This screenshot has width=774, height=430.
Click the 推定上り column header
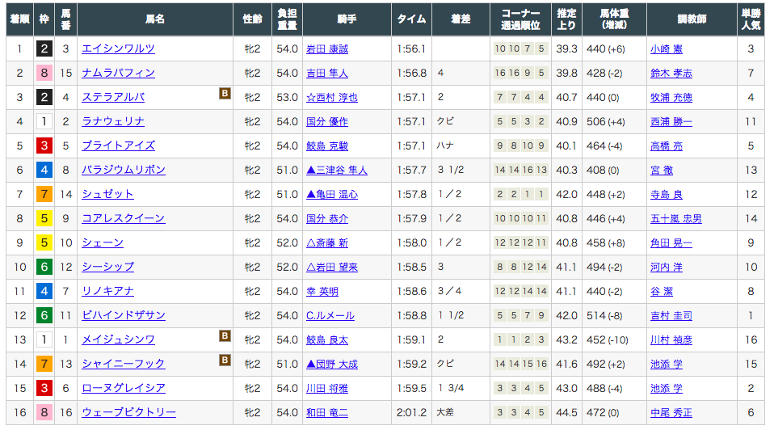coord(566,19)
